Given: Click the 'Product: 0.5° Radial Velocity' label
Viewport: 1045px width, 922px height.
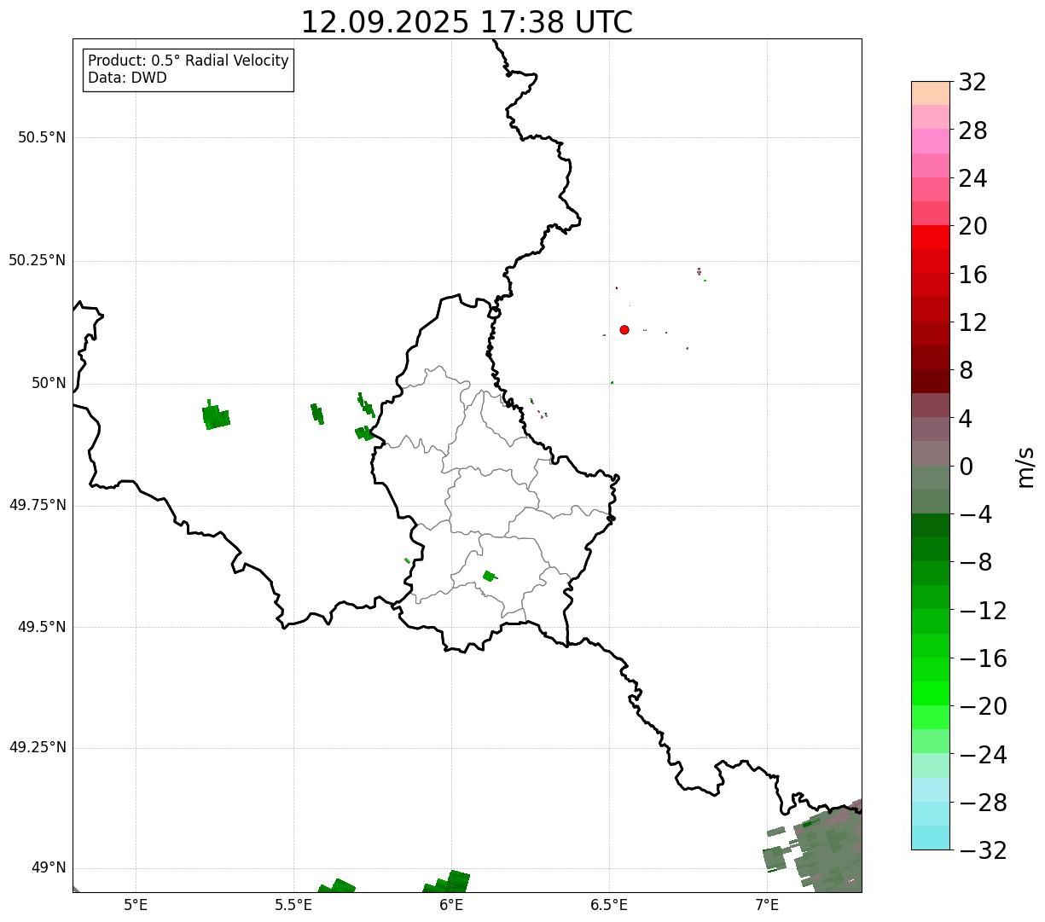Looking at the screenshot, I should point(189,61).
